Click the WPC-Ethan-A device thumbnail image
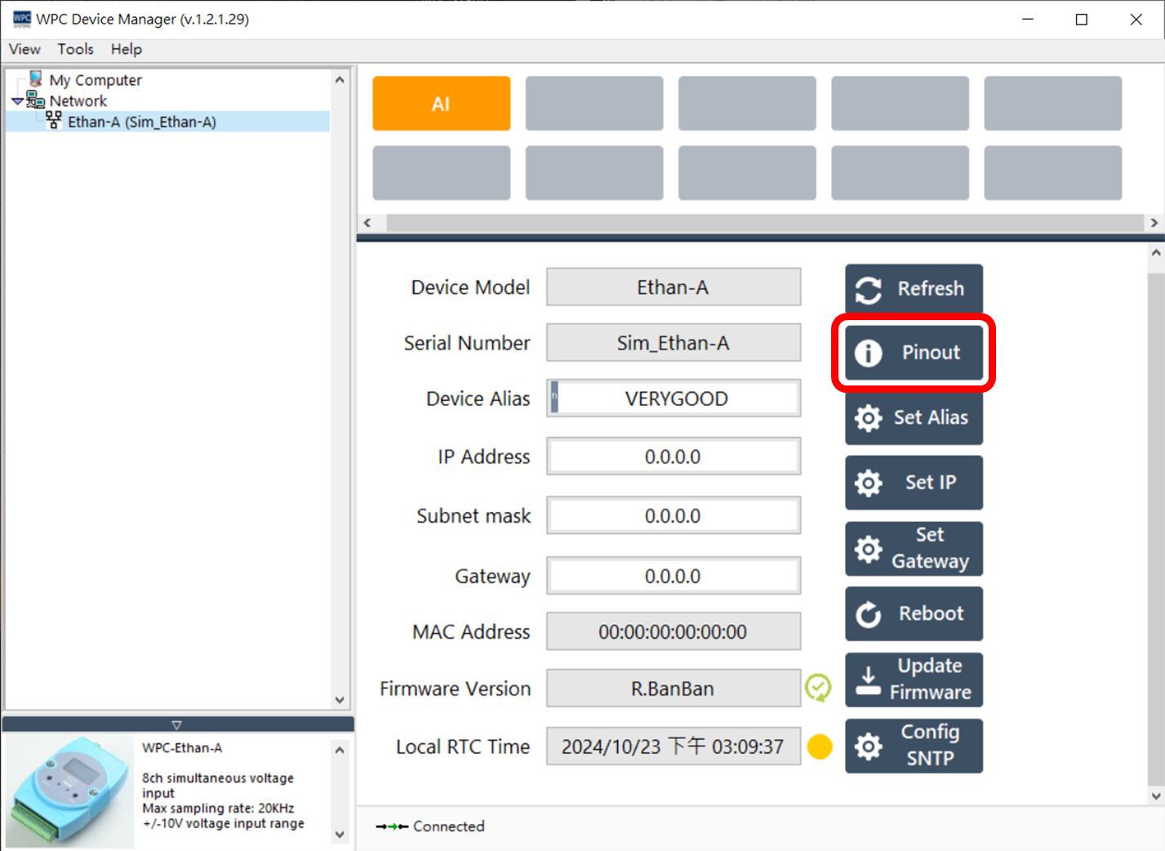Screen dimensions: 1165x851 coord(69,790)
